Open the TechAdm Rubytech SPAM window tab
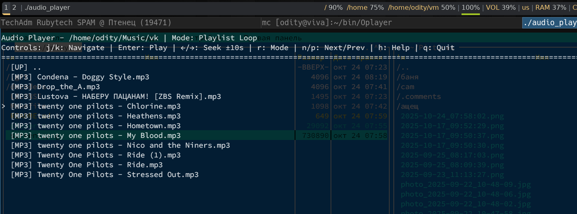 tap(87, 23)
